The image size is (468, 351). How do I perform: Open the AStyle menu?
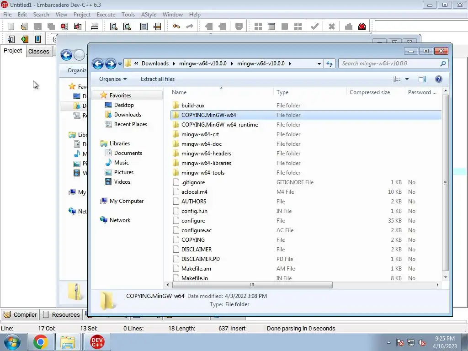pyautogui.click(x=149, y=14)
